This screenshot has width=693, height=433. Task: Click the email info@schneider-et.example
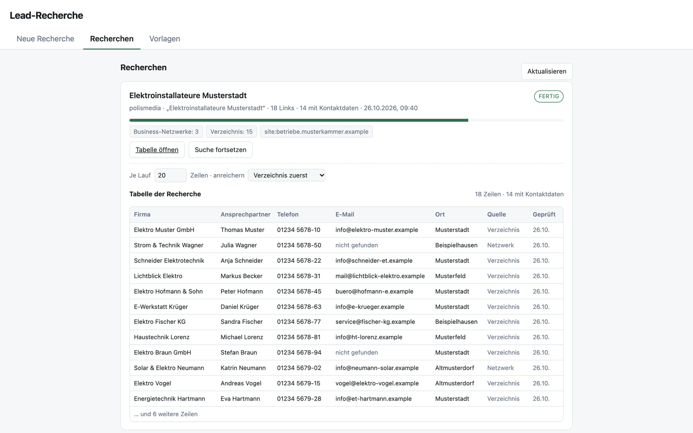pyautogui.click(x=374, y=261)
